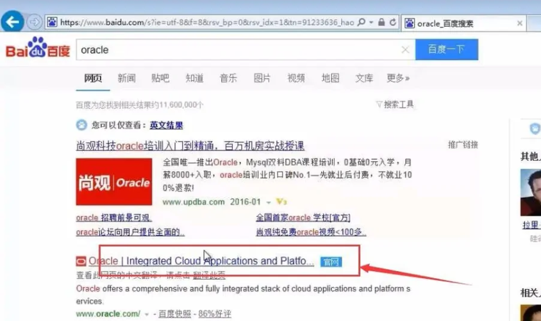Click the magnifier search icon in address bar
Screen dimensions: 541x321
click(362, 23)
